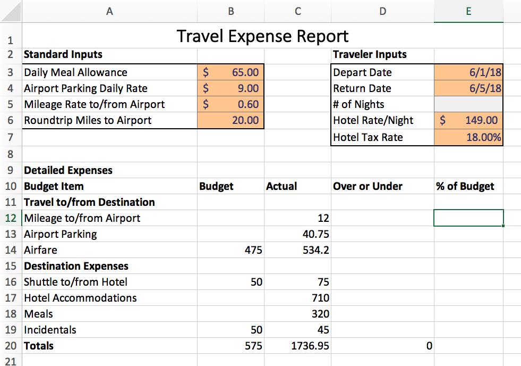Select column A header
Screen dimensions: 521x366
[109, 11]
